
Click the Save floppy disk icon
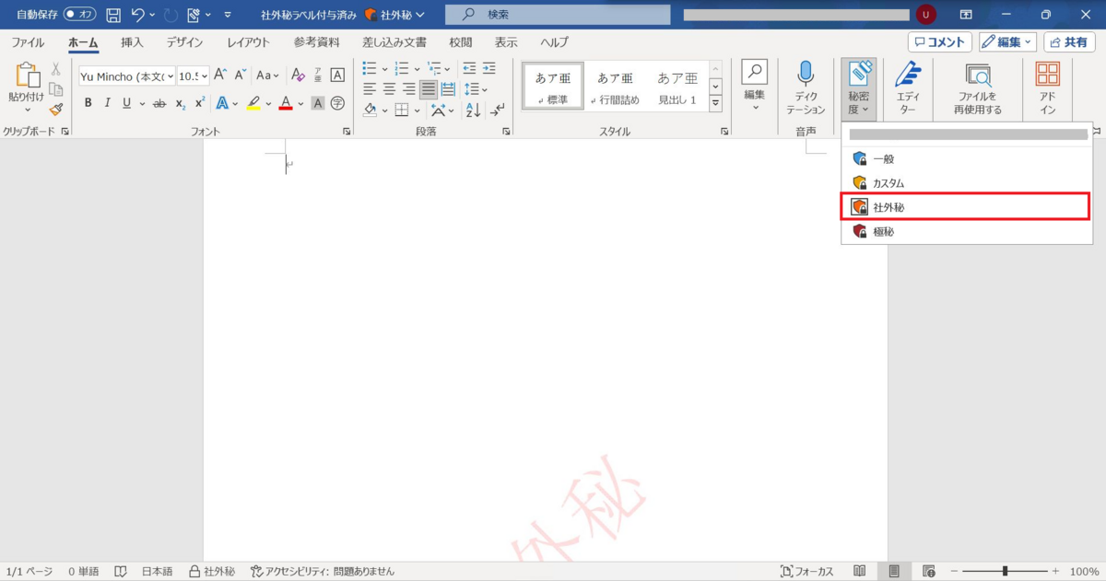(113, 15)
